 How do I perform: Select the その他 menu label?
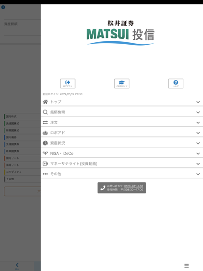pos(55,174)
